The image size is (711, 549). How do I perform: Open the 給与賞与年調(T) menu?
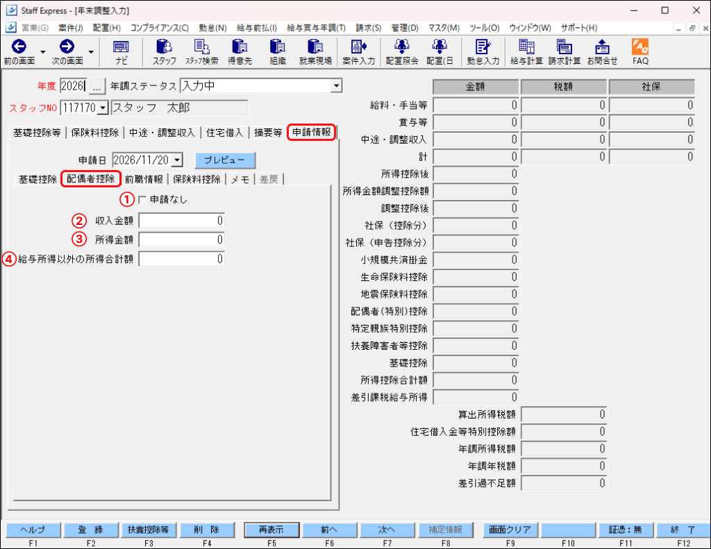pyautogui.click(x=316, y=28)
